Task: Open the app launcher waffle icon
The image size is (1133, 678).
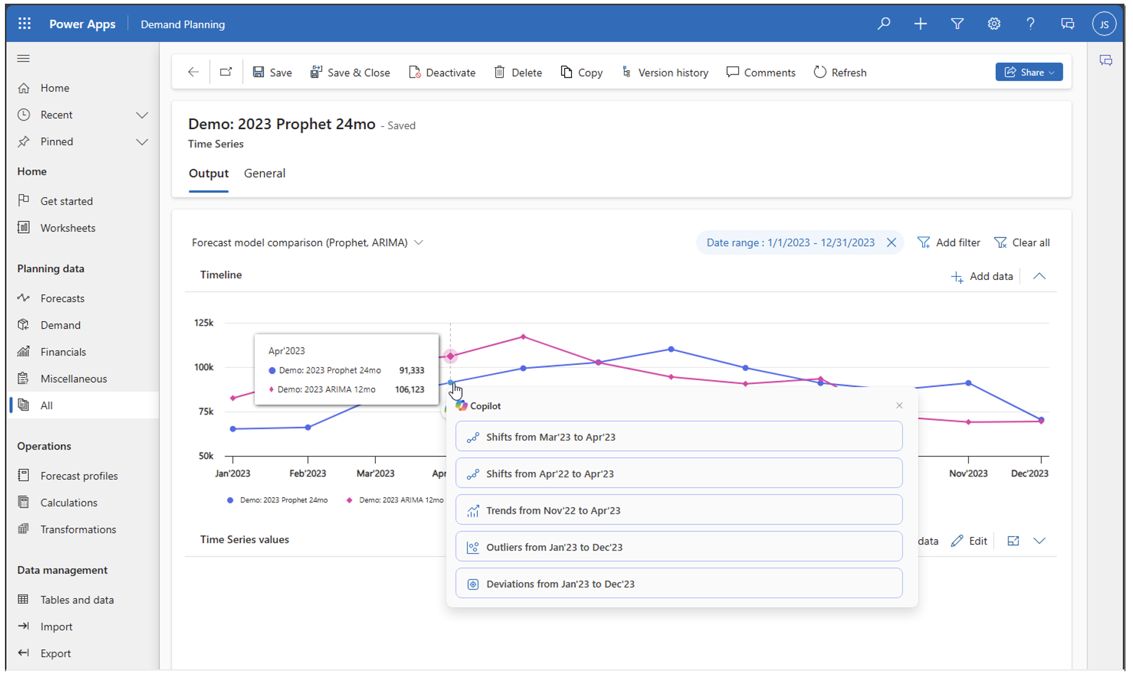Action: [x=25, y=24]
